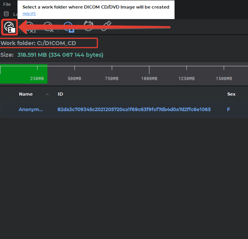The image size is (248, 239).
Task: Click the Work folder C:/DICOM_CD path
Action: [x=49, y=43]
